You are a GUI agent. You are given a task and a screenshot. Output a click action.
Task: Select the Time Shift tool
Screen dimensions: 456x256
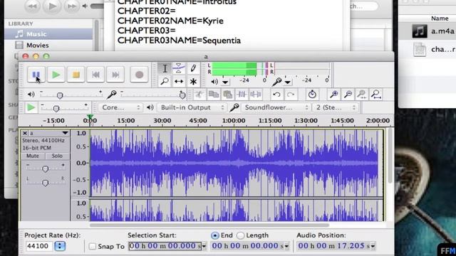click(179, 81)
